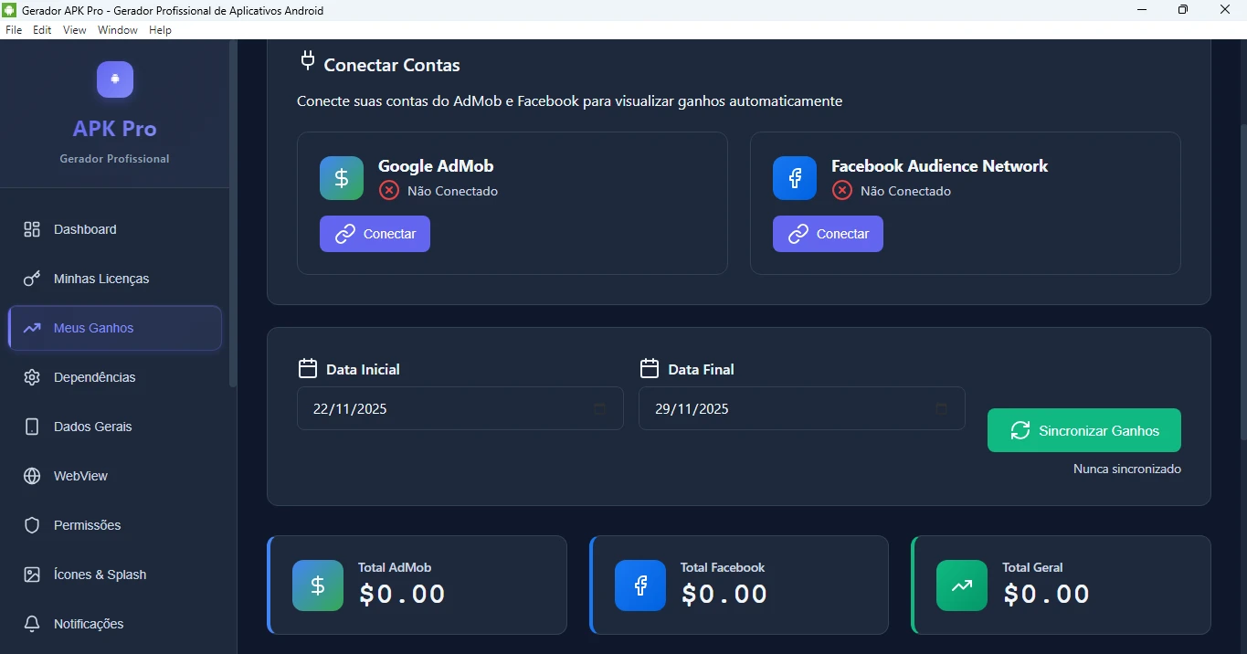This screenshot has width=1247, height=654.
Task: Open the Data Final calendar picker
Action: click(941, 409)
